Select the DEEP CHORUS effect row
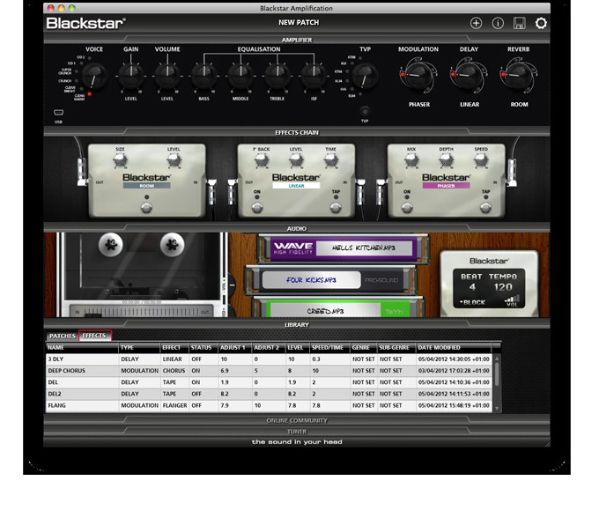This screenshot has height=518, width=599. tap(269, 371)
